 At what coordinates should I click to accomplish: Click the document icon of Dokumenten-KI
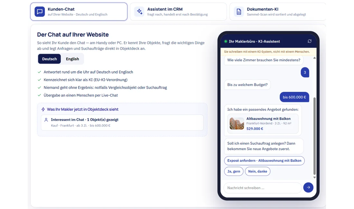pyautogui.click(x=239, y=12)
